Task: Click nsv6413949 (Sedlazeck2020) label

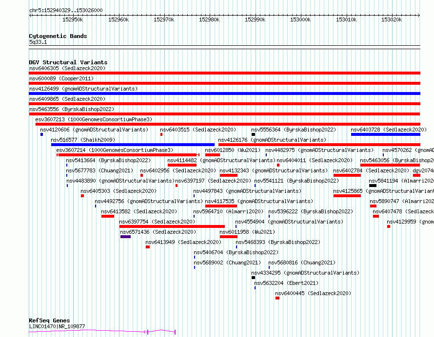Action: point(183,242)
